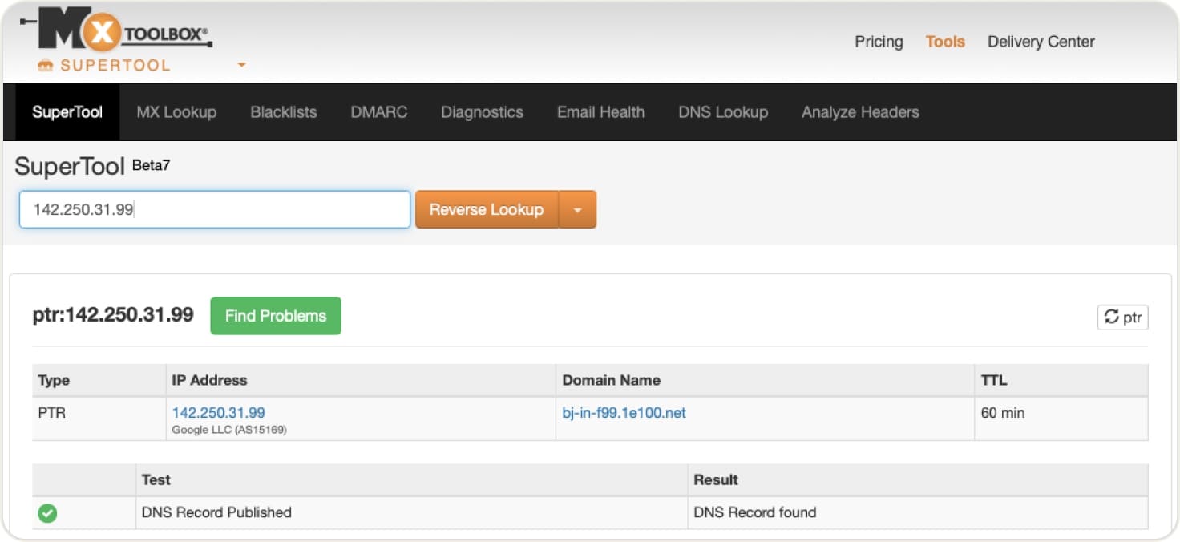Visit the Delivery Center link

click(1041, 42)
